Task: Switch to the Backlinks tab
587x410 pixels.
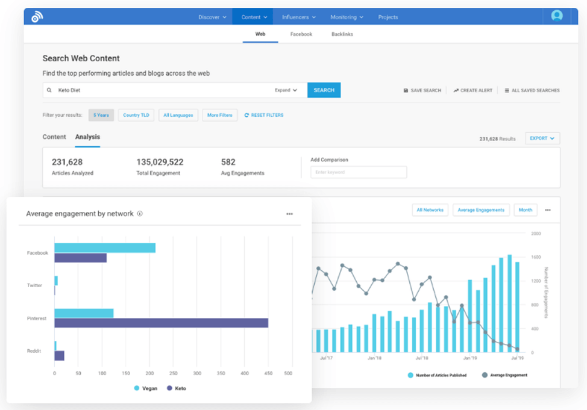Action: pyautogui.click(x=342, y=34)
